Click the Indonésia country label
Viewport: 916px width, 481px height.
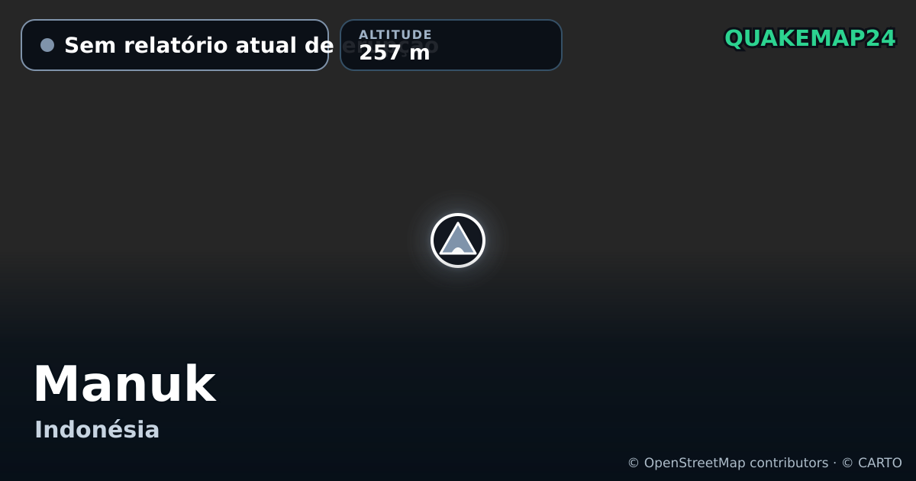(97, 430)
